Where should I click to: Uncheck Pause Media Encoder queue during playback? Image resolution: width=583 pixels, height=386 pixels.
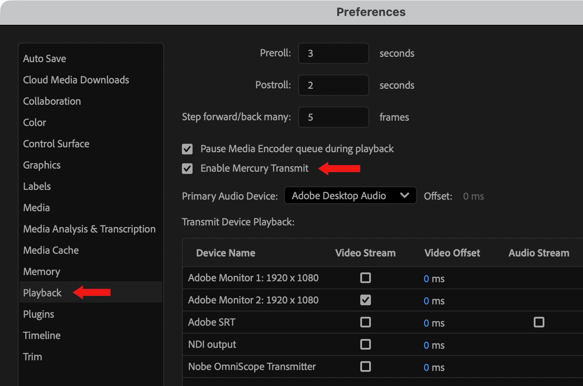[188, 149]
